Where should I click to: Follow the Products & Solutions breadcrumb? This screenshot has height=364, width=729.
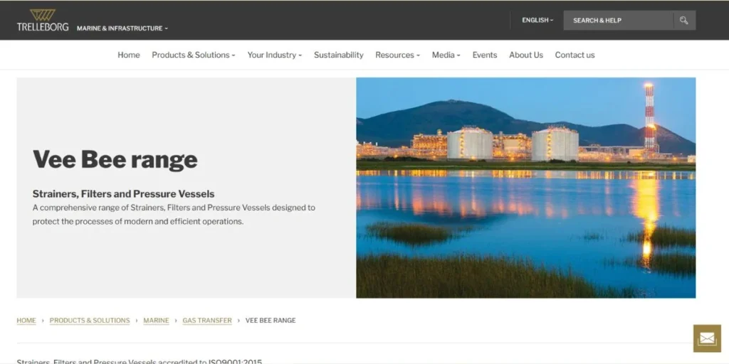click(90, 321)
